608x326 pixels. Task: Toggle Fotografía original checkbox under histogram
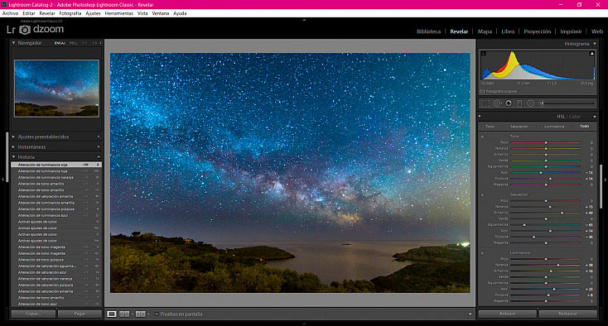(x=483, y=92)
